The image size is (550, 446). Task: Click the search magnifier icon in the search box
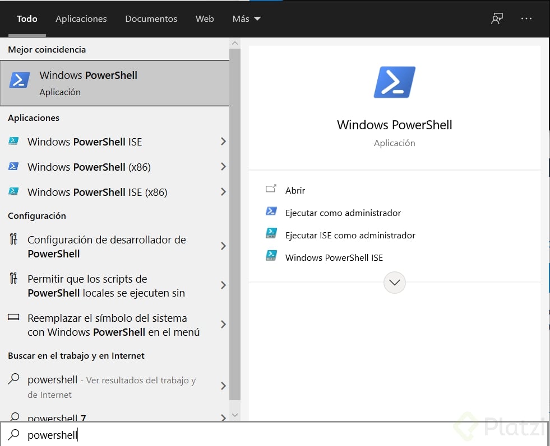pyautogui.click(x=13, y=434)
